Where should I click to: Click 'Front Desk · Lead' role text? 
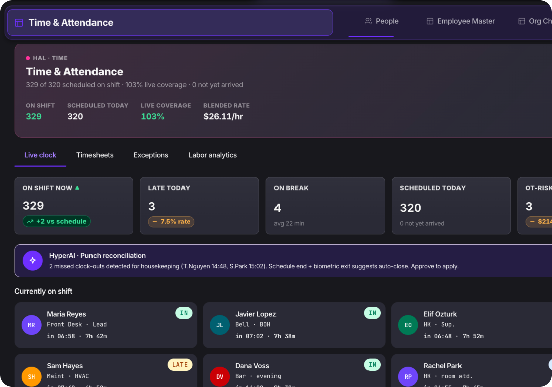click(x=77, y=324)
